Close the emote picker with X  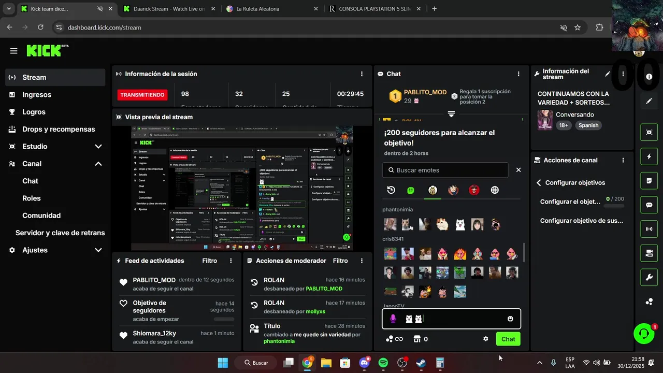pyautogui.click(x=518, y=170)
